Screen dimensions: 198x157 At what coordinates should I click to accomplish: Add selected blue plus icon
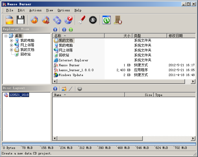[64, 30]
